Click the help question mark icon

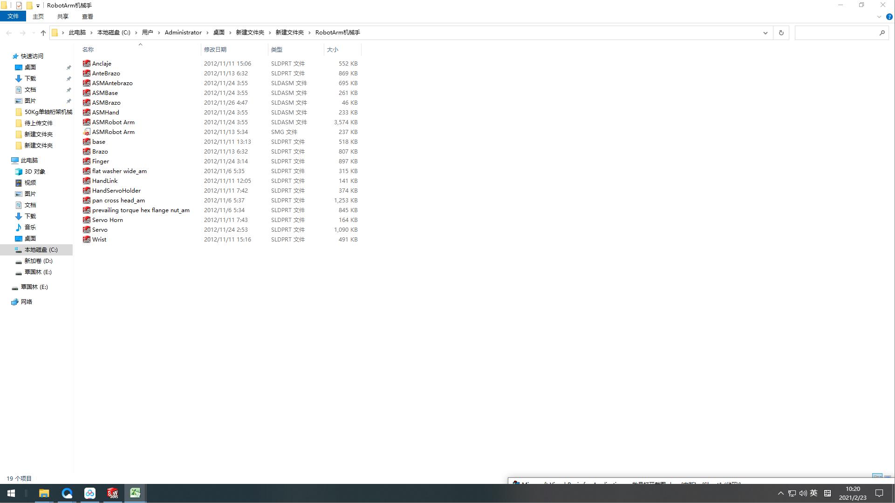click(889, 17)
